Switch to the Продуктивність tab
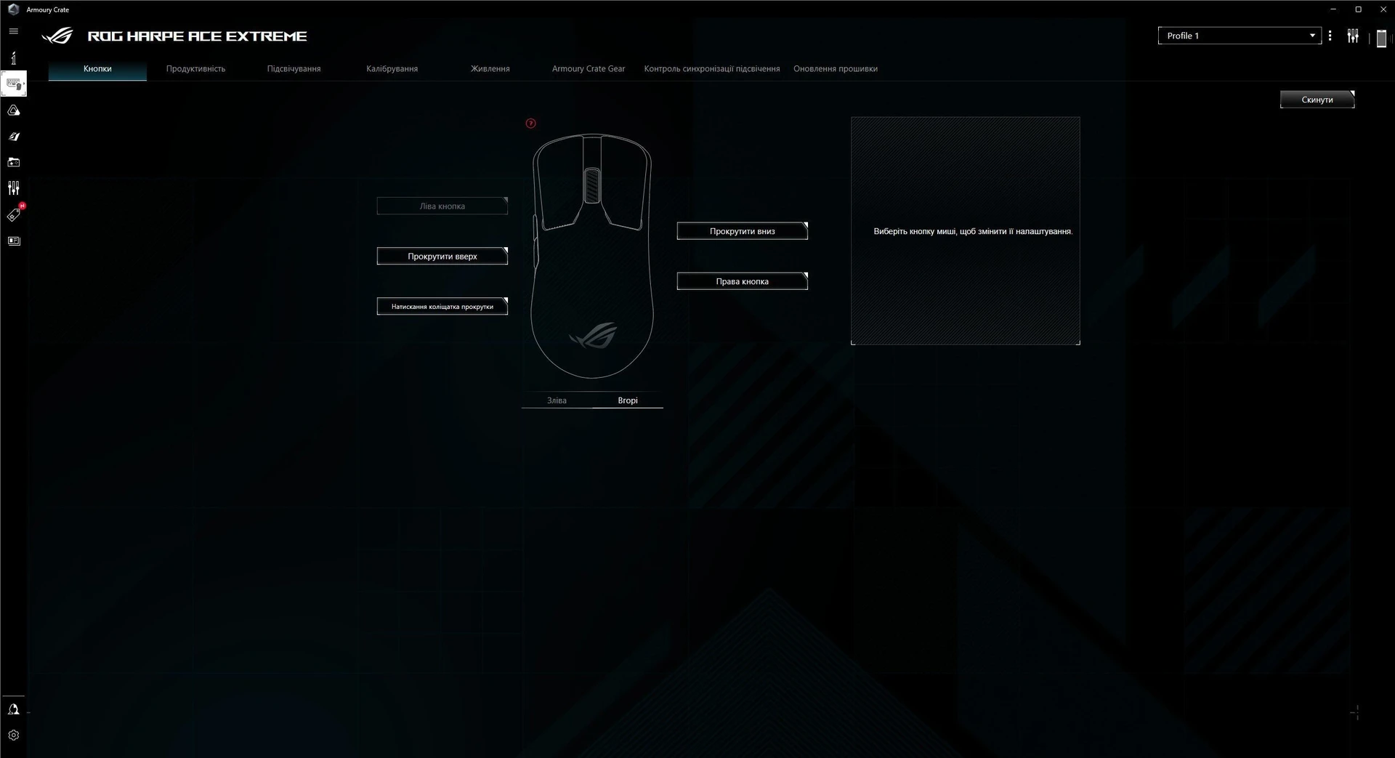Viewport: 1395px width, 758px height. [195, 69]
